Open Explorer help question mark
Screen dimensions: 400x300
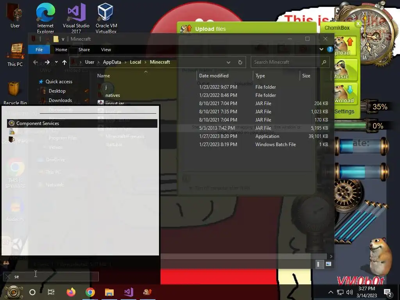pos(330,49)
